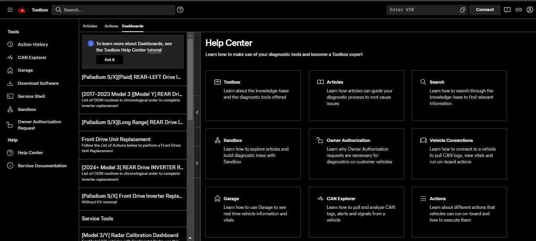The image size is (536, 241).
Task: Open the feedback message icon
Action: coord(507,10)
